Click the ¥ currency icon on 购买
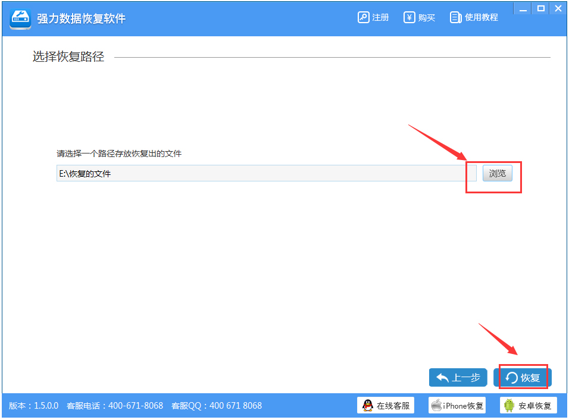Viewport: 569px width, 420px height. point(409,17)
